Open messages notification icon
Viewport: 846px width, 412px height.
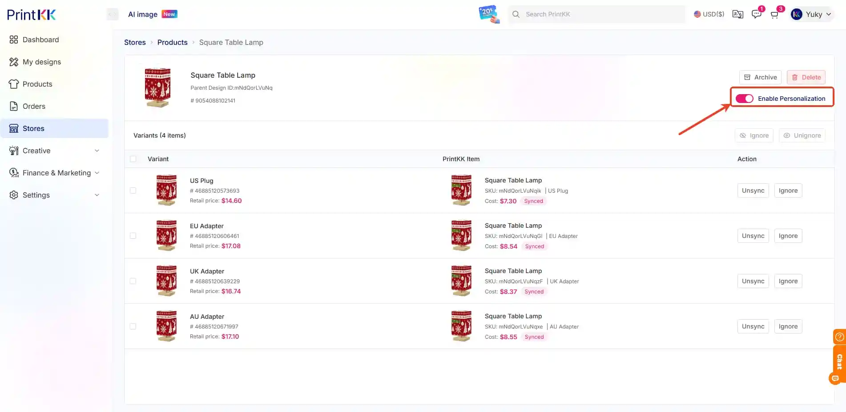(756, 14)
